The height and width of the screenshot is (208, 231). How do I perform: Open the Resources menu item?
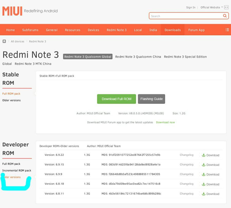click(73, 30)
